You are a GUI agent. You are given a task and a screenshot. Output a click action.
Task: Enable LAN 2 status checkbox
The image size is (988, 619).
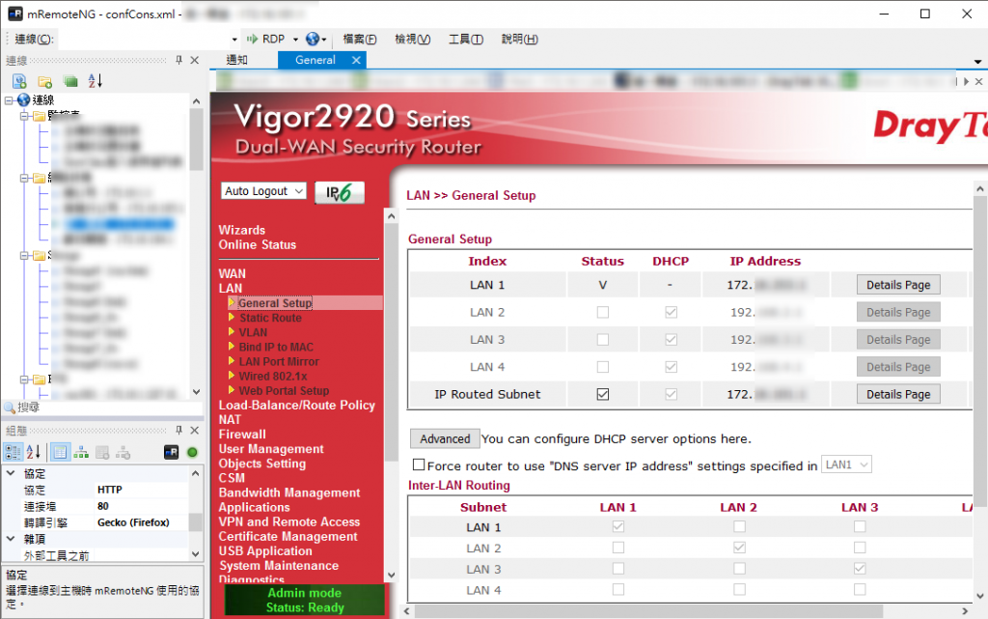tap(603, 312)
